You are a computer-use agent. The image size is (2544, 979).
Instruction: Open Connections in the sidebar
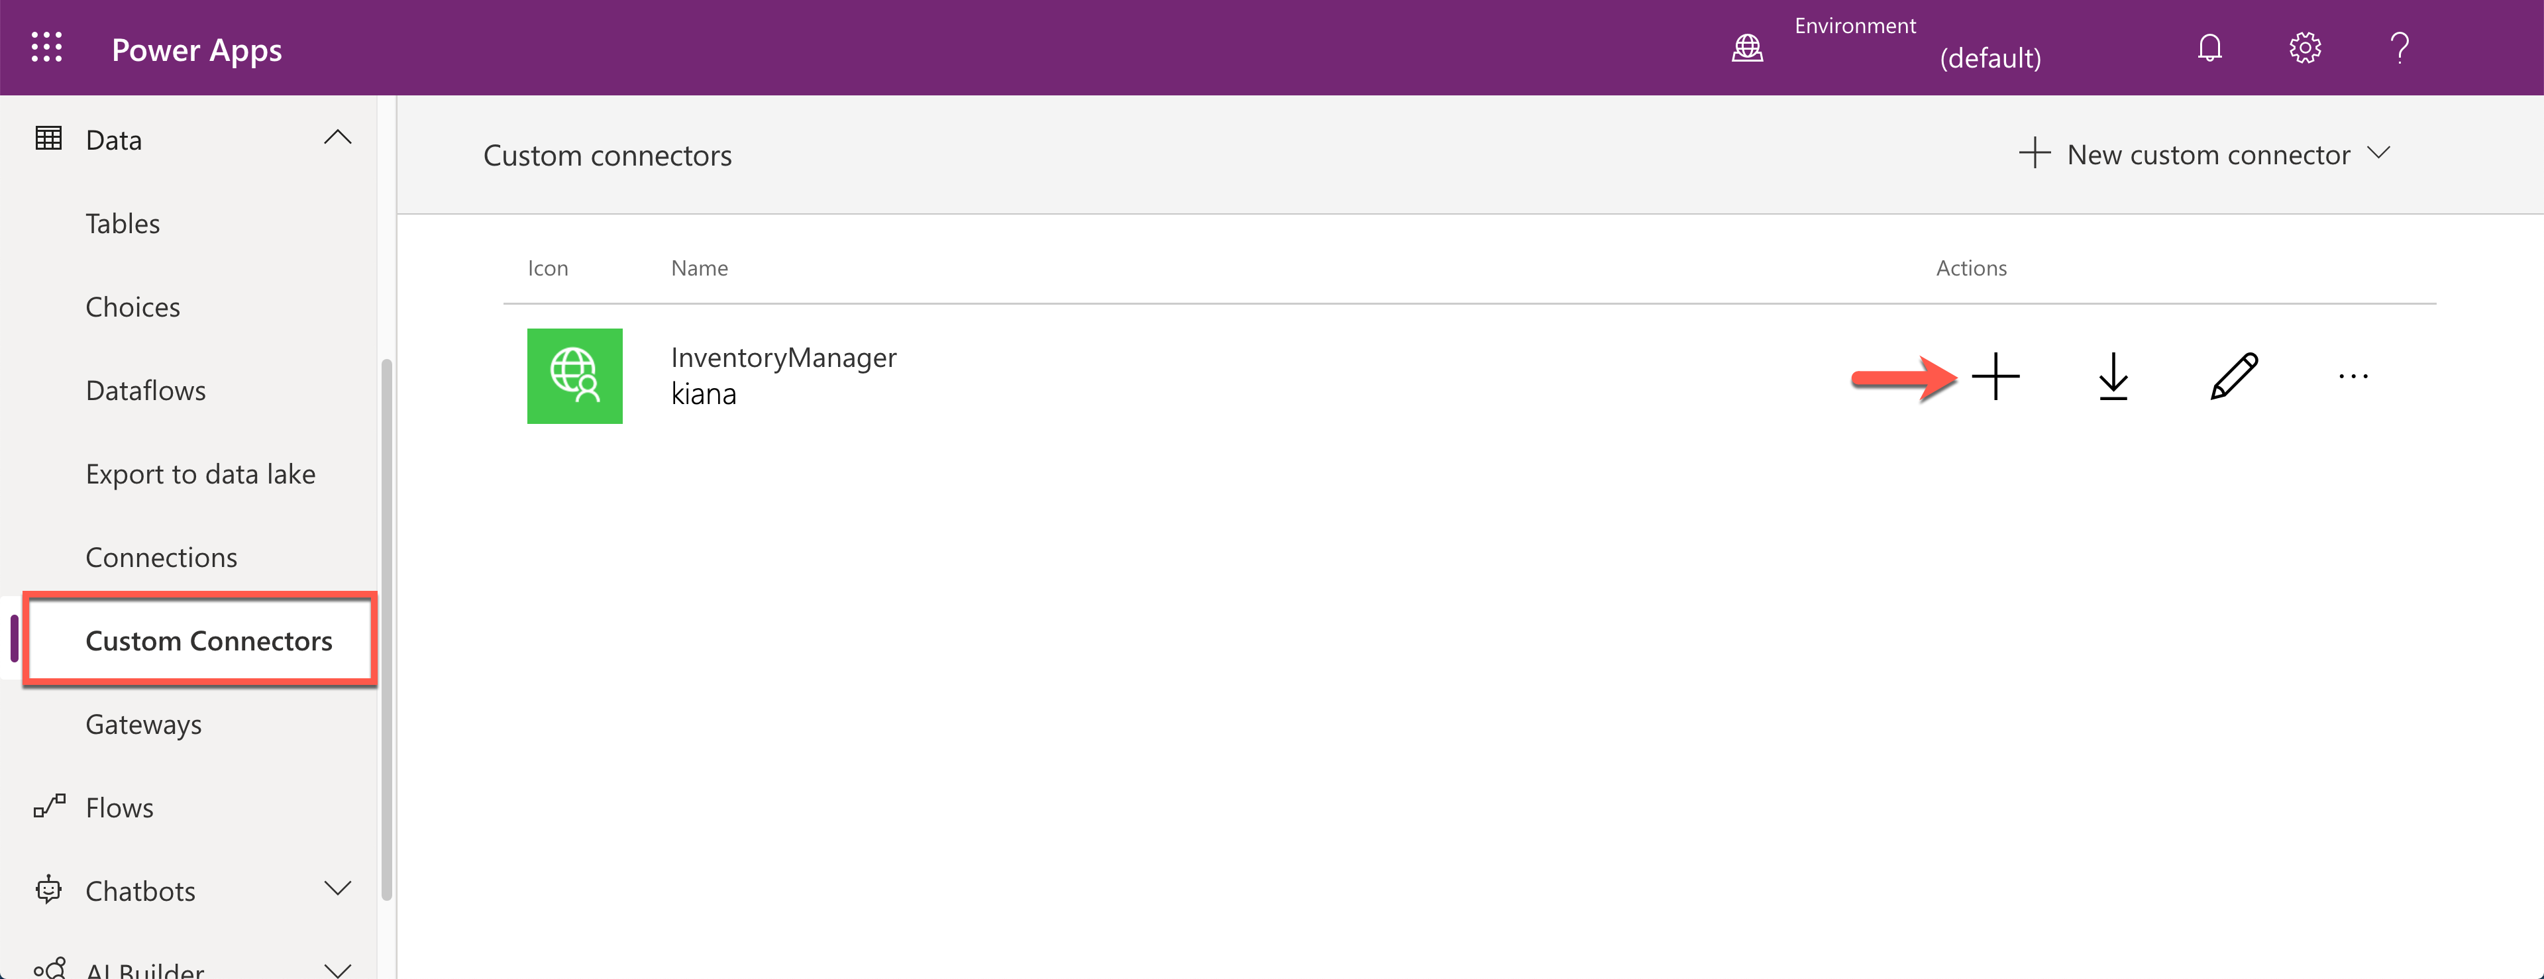[161, 557]
